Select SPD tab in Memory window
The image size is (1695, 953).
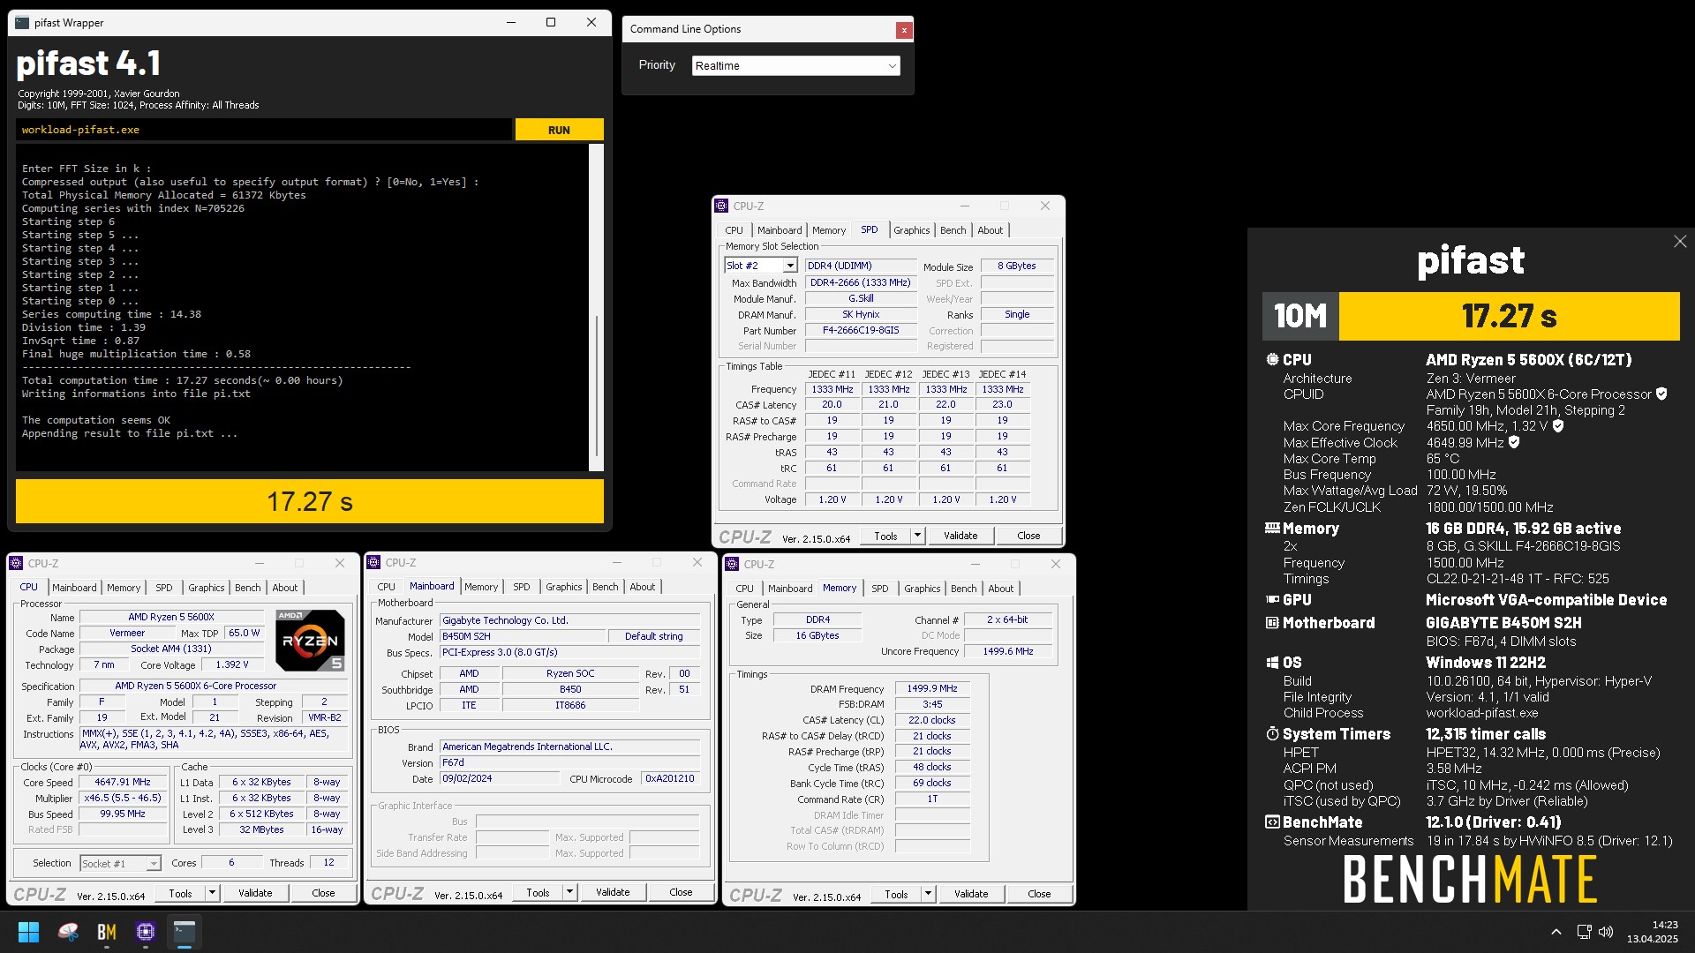tap(879, 589)
